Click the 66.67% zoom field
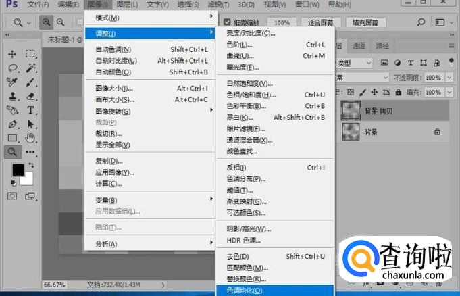Image resolution: width=460 pixels, height=296 pixels. pyautogui.click(x=55, y=285)
